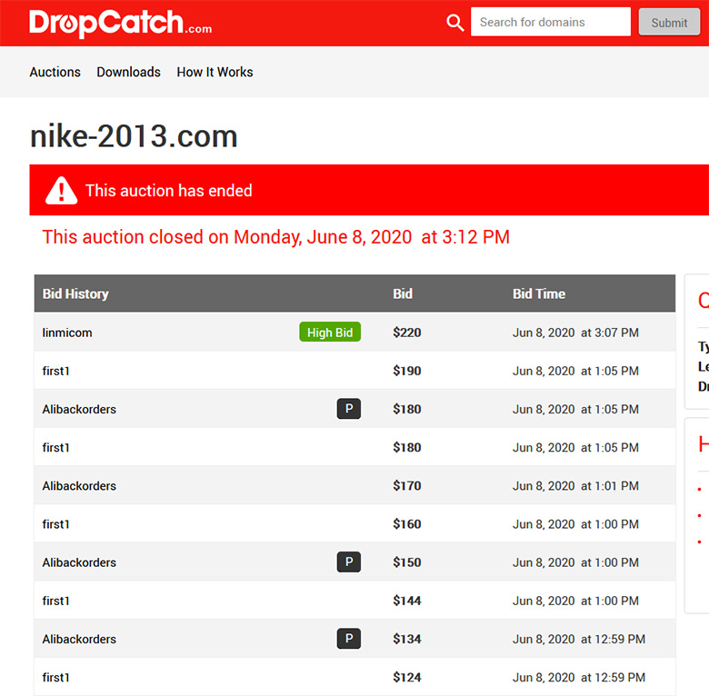Click bid time 3:07 PM
The image size is (709, 696).
point(575,333)
